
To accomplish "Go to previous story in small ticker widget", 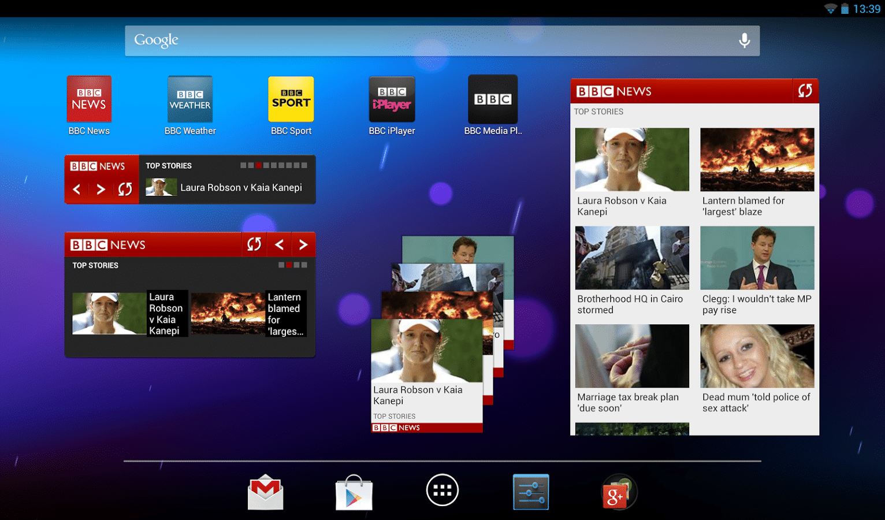I will click(77, 189).
